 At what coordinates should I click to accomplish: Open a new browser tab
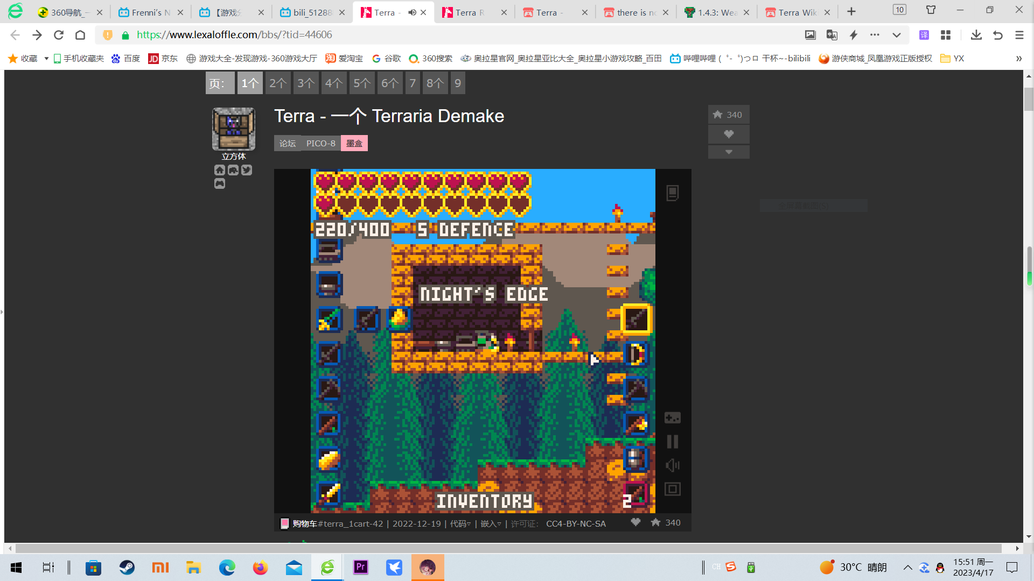point(851,12)
